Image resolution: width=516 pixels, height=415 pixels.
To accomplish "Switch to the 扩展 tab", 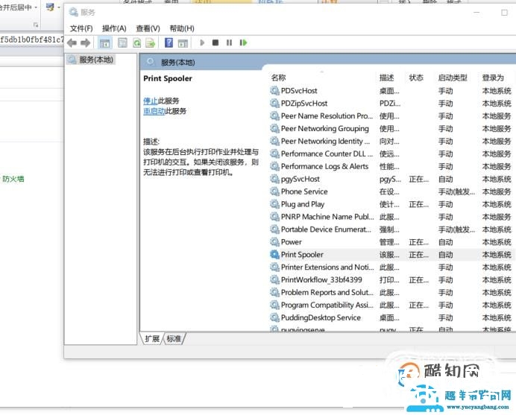I will (152, 339).
